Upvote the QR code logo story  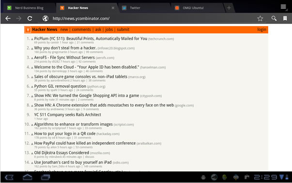tap(32, 134)
